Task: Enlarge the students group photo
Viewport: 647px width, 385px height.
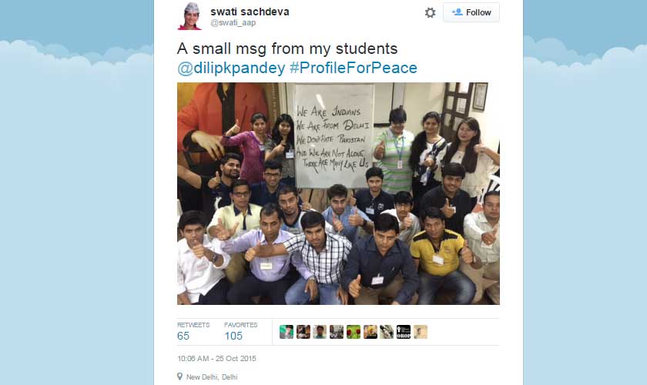Action: pos(338,193)
